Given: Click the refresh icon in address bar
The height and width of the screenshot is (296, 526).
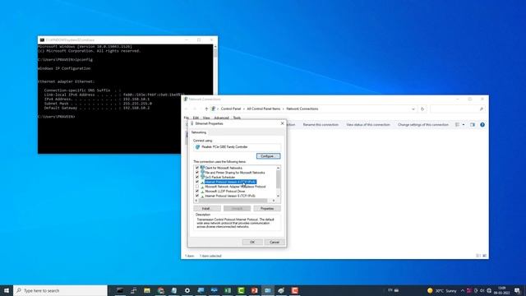Looking at the screenshot, I should click(x=422, y=109).
